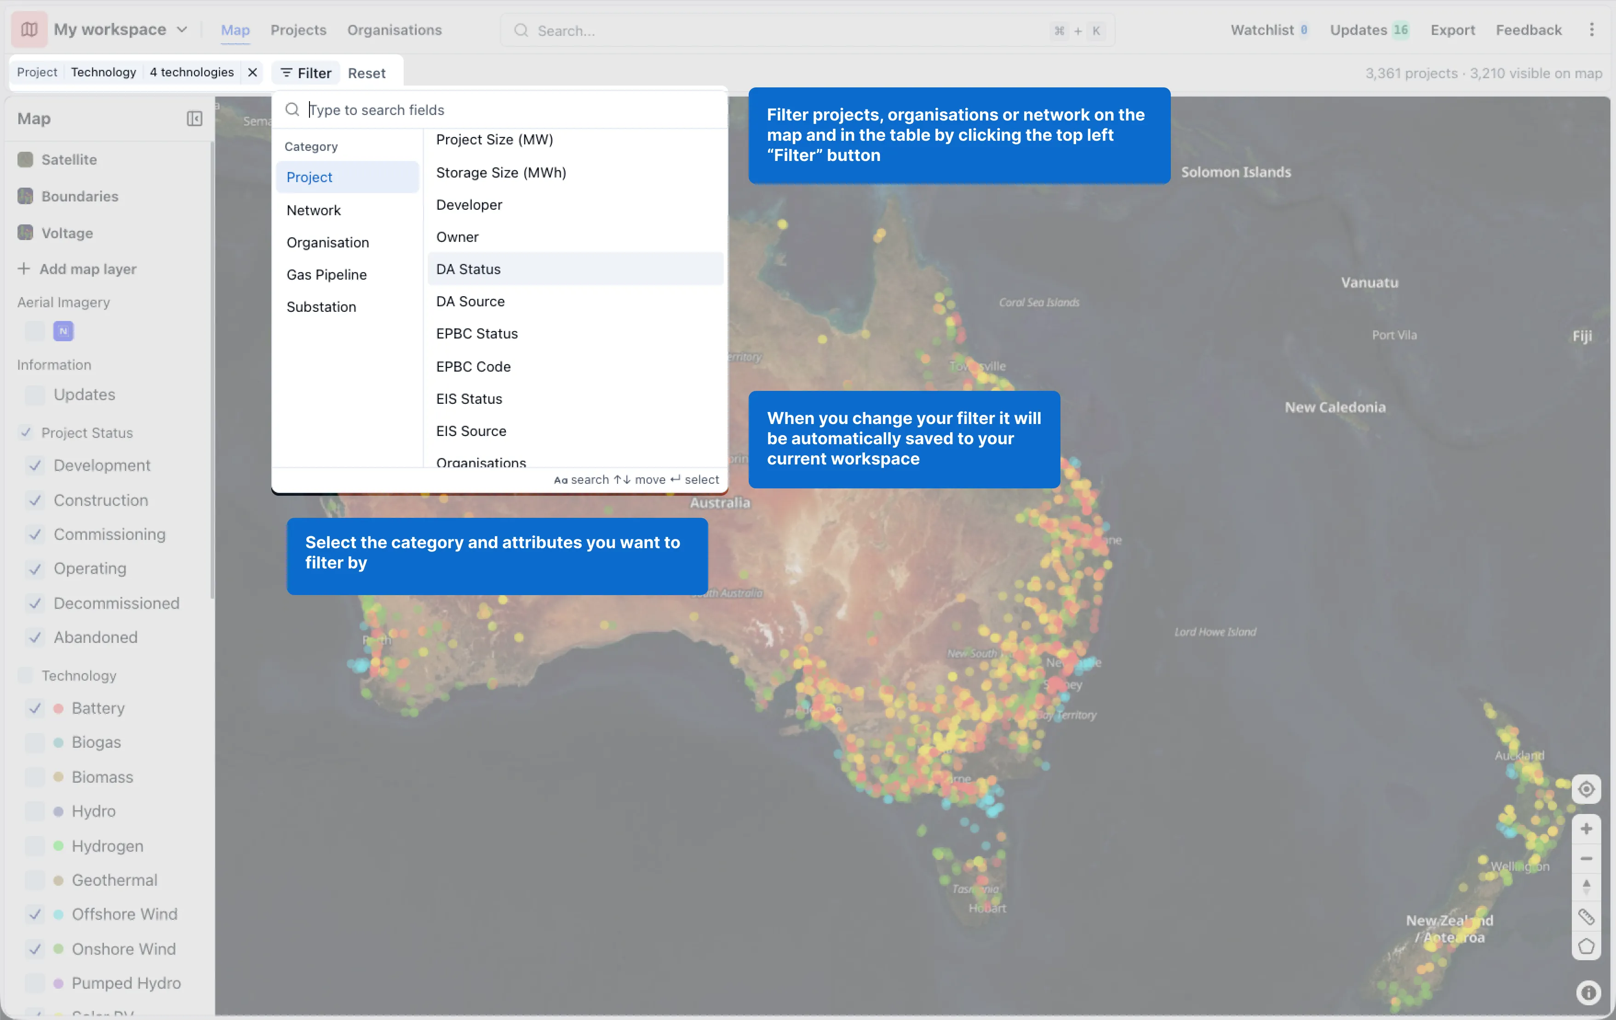Open the three-dot more options menu

click(x=1591, y=29)
